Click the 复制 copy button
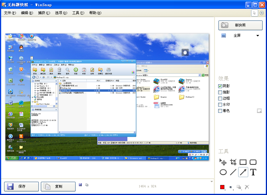This screenshot has width=267, height=195. pos(58,186)
